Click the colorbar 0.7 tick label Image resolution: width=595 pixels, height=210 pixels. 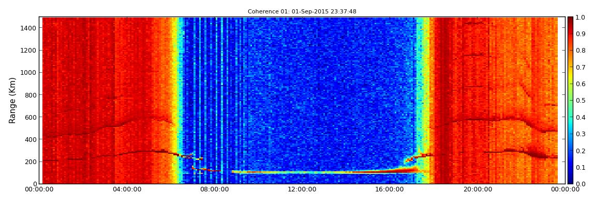pyautogui.click(x=581, y=68)
